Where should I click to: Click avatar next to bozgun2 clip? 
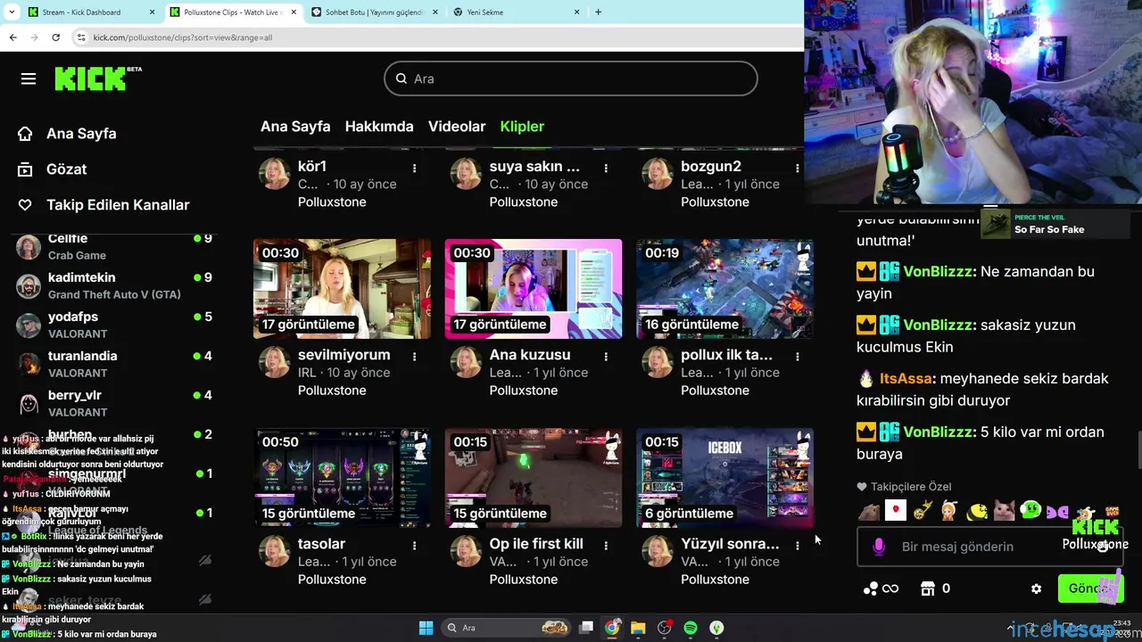(658, 174)
